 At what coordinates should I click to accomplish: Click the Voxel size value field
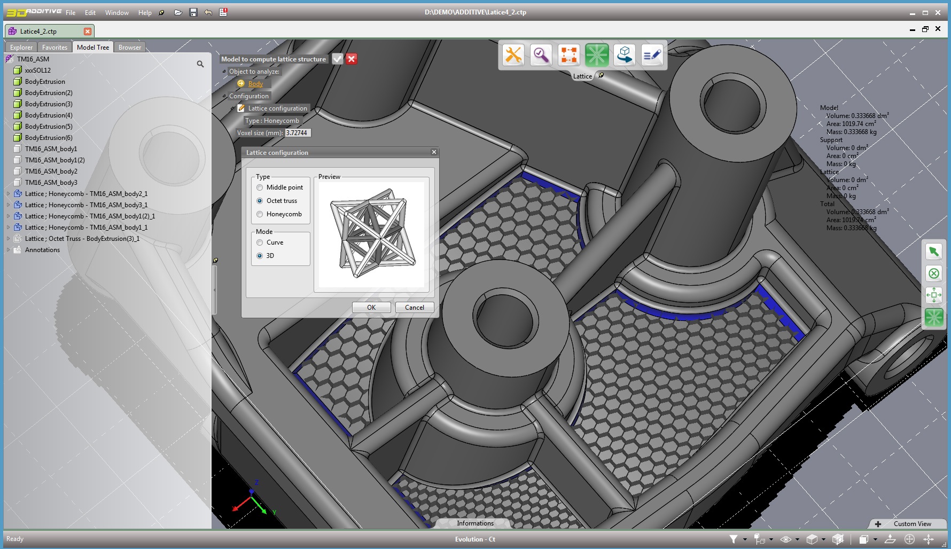(x=298, y=133)
